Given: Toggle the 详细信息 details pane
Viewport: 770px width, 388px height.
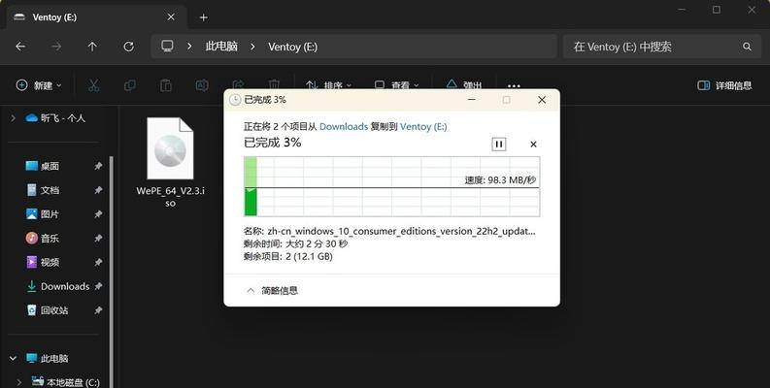Looking at the screenshot, I should pyautogui.click(x=724, y=85).
